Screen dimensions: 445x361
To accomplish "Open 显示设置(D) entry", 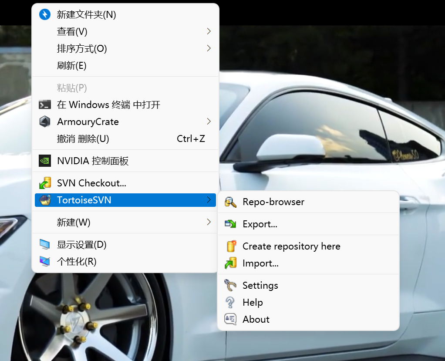I will (x=125, y=245).
